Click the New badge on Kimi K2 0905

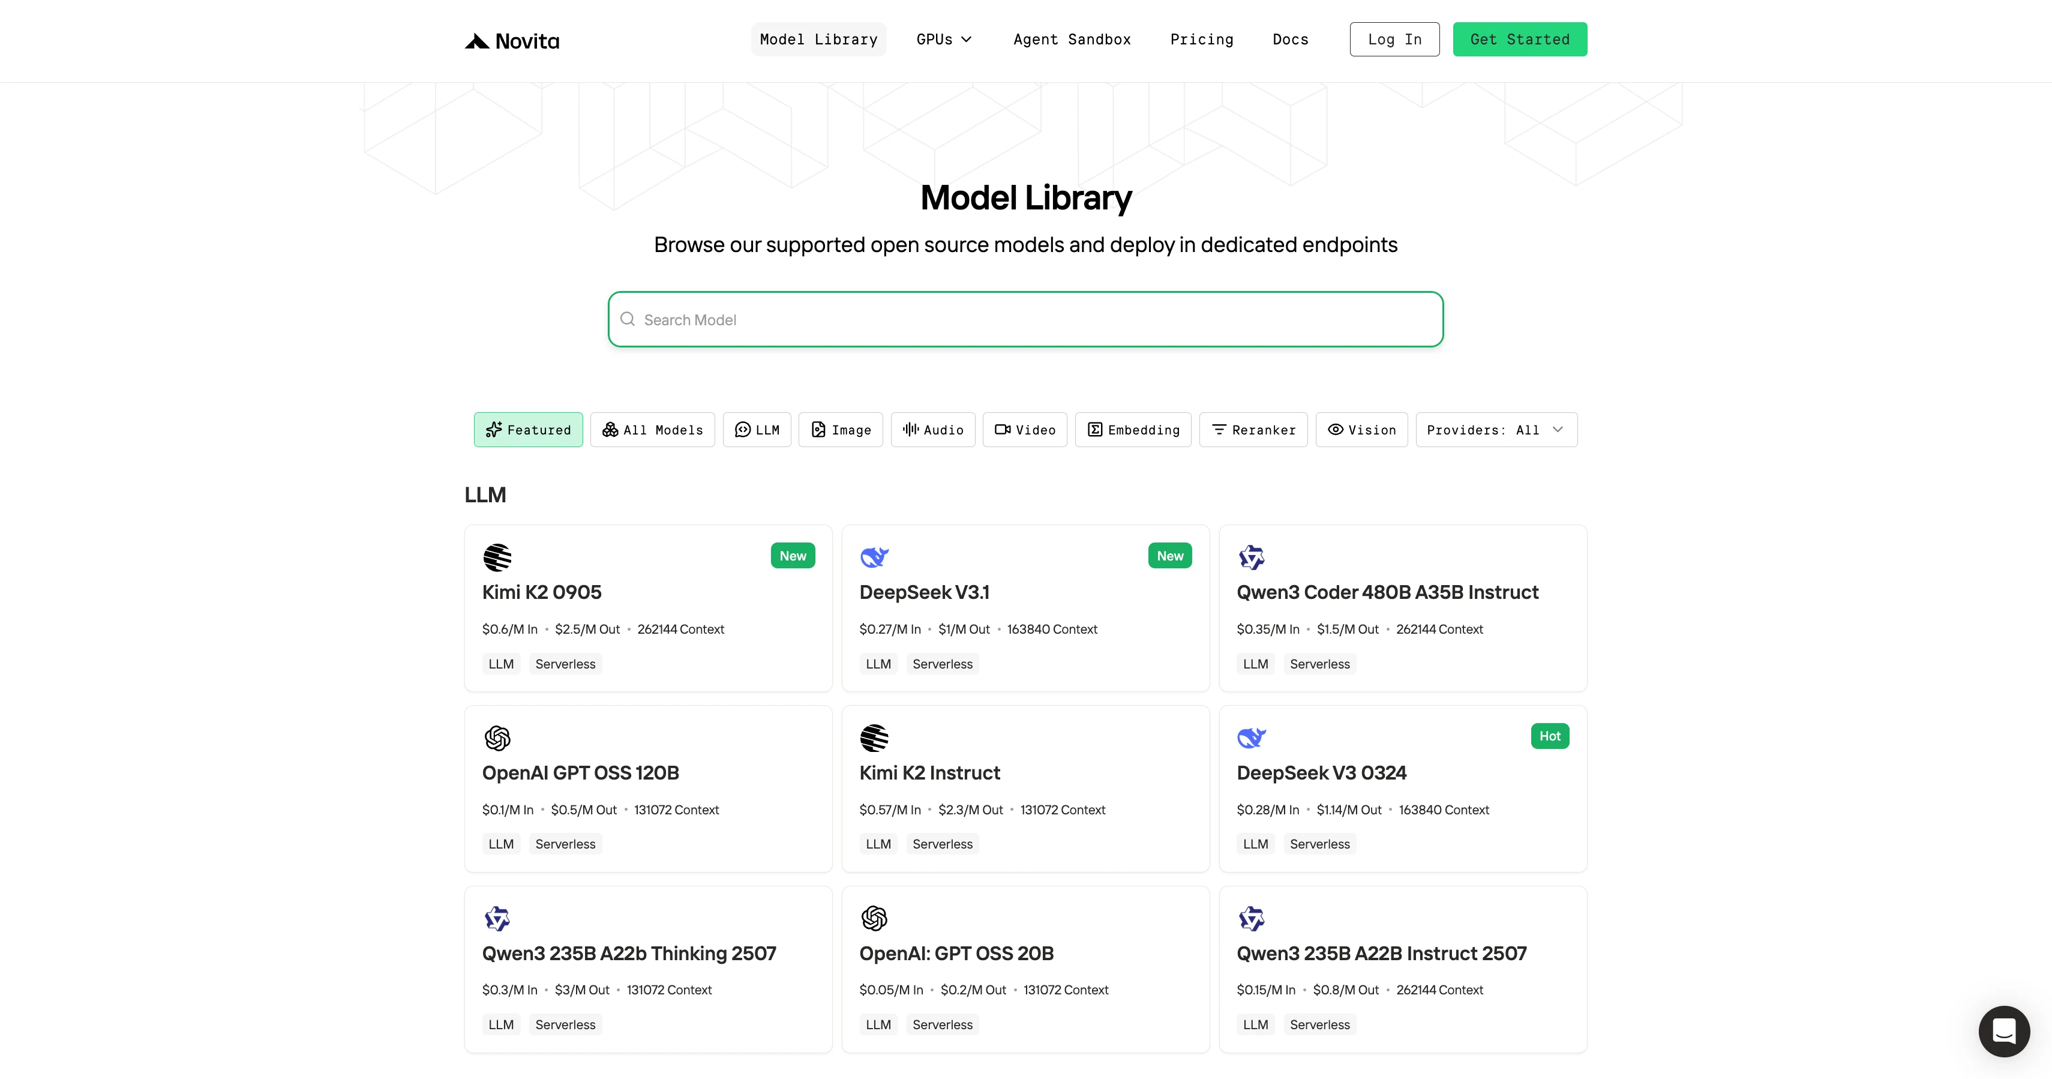(793, 556)
